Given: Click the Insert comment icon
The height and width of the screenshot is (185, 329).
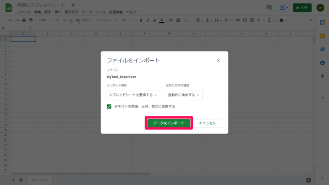Looking at the screenshot, I should click(x=245, y=21).
